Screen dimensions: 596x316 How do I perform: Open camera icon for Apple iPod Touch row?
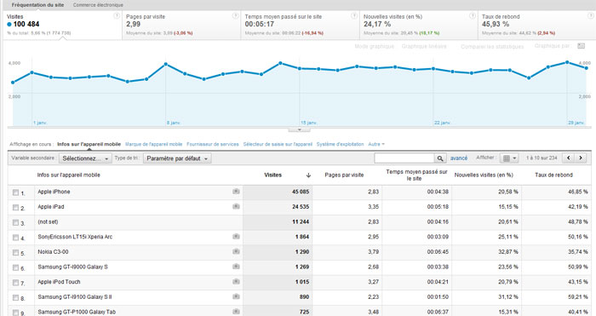pyautogui.click(x=236, y=282)
